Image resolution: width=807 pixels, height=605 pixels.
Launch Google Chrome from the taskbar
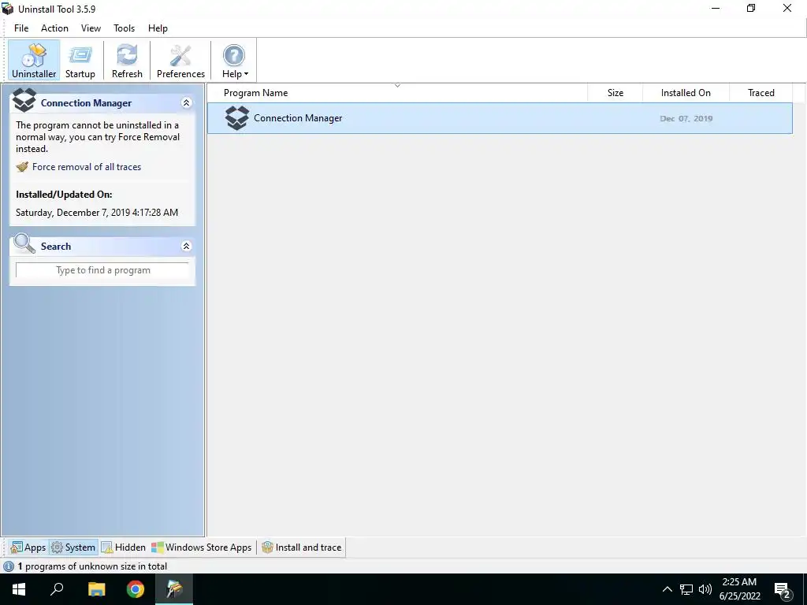pyautogui.click(x=136, y=589)
